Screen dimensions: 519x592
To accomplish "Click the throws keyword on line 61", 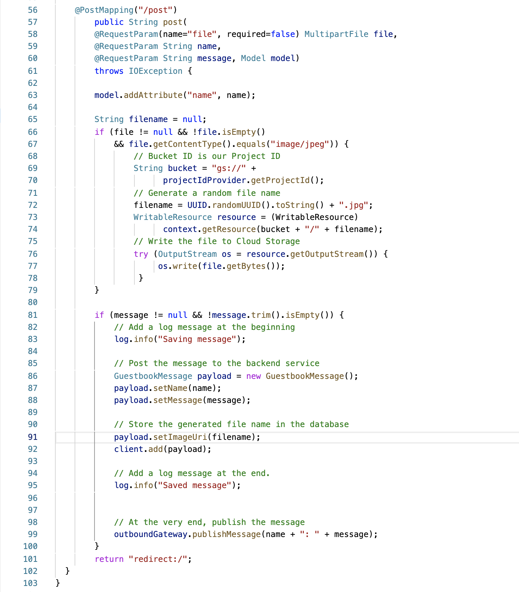I will click(109, 71).
